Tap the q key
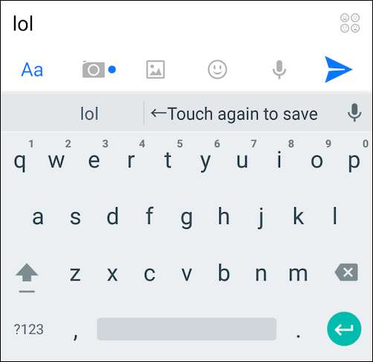 tap(19, 161)
